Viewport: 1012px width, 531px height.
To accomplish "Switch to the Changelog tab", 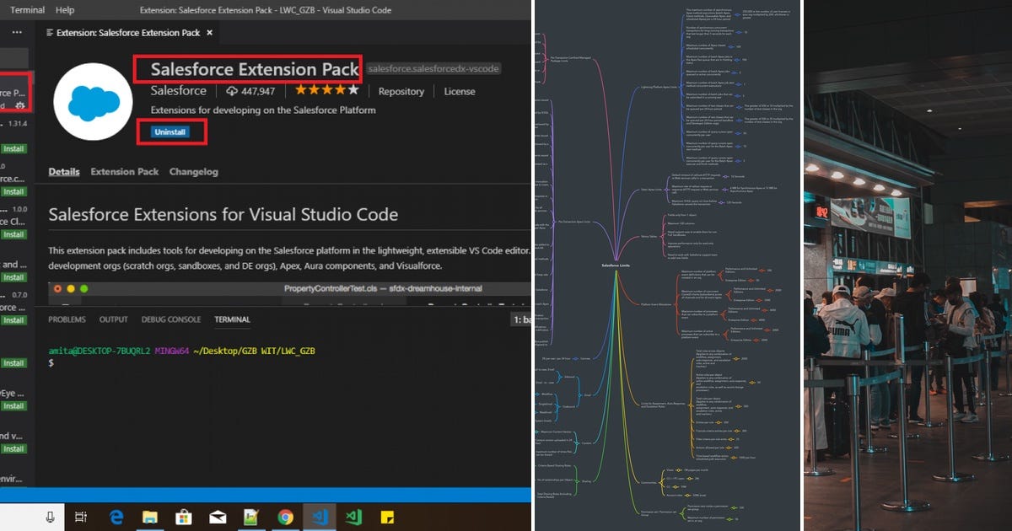I will (194, 171).
